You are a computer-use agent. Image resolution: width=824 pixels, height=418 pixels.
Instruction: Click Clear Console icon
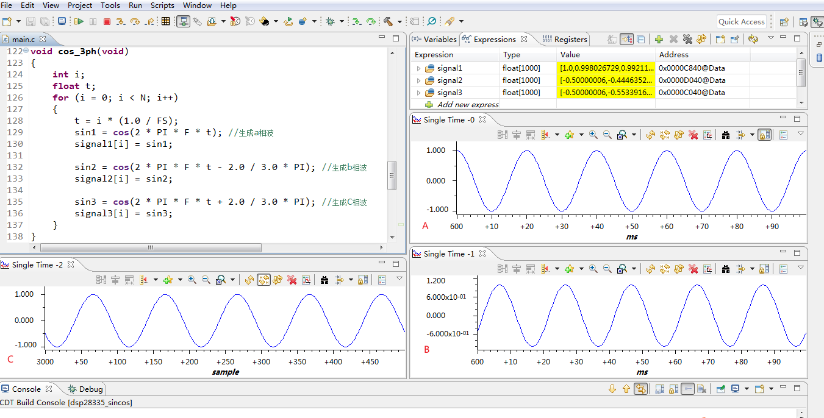coord(702,389)
